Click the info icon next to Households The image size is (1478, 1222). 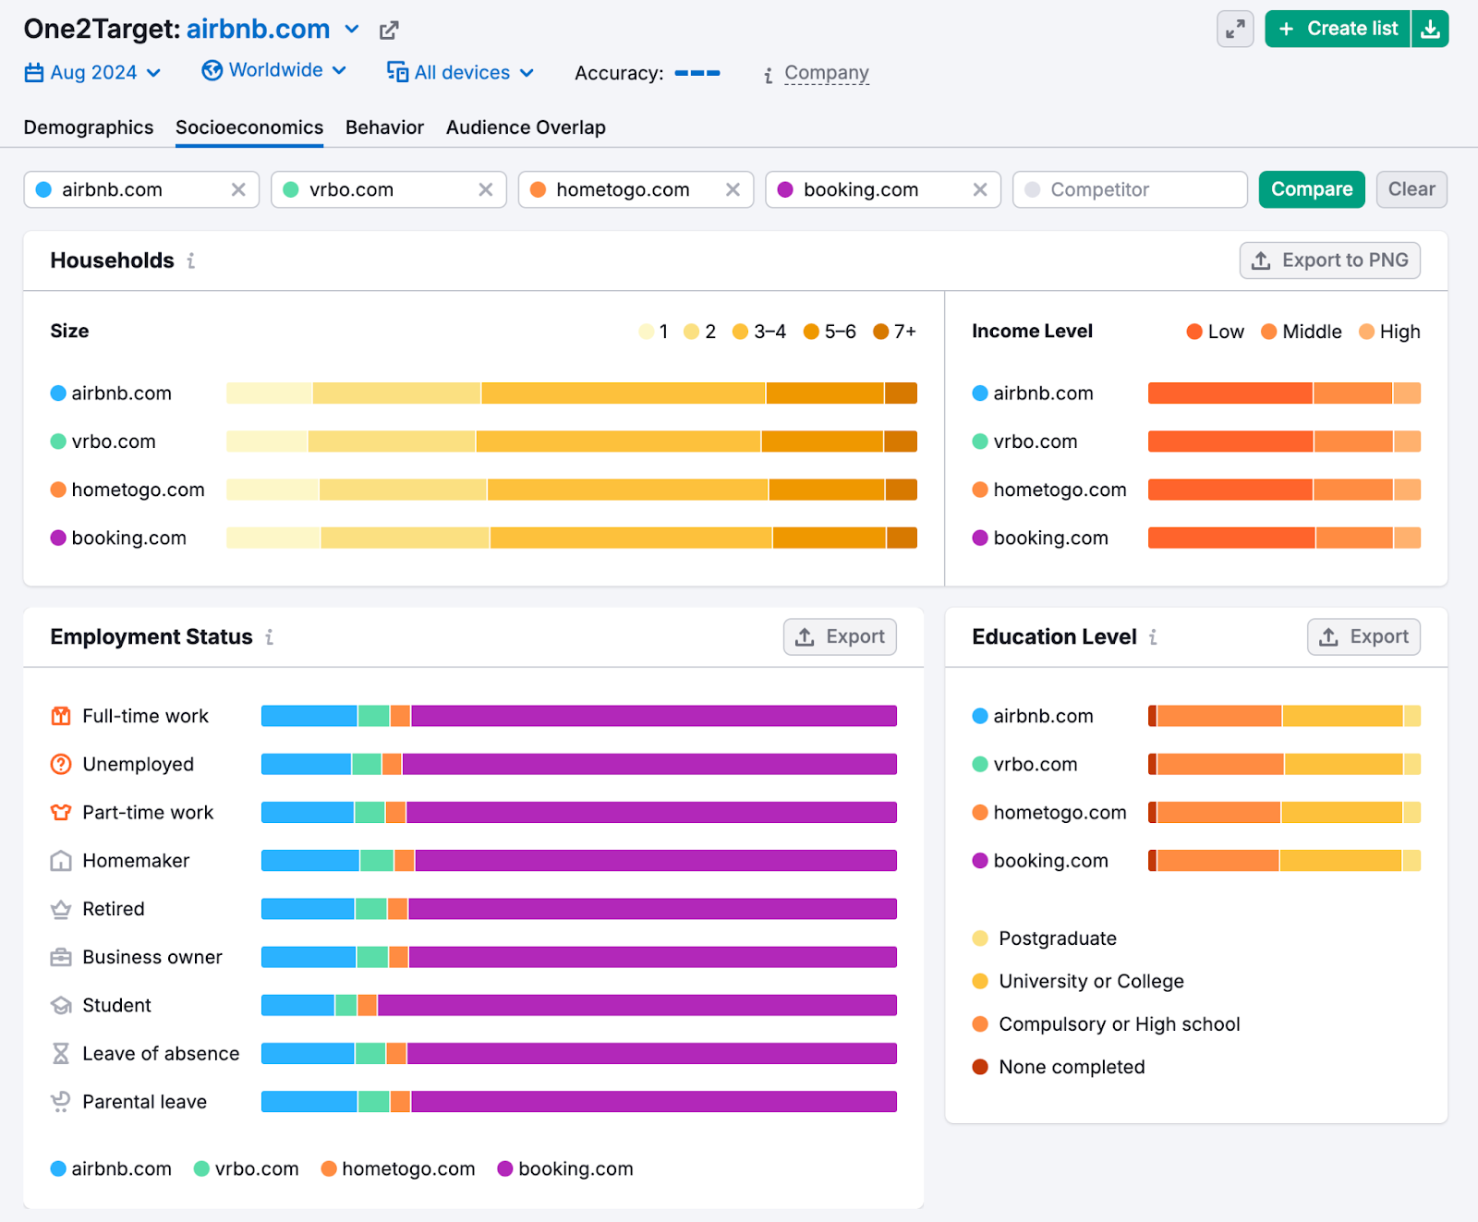(191, 261)
